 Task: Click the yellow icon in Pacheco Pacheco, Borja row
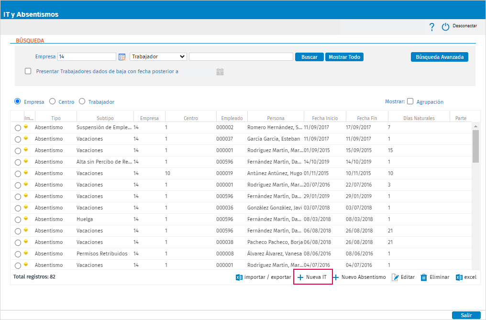[26, 241]
